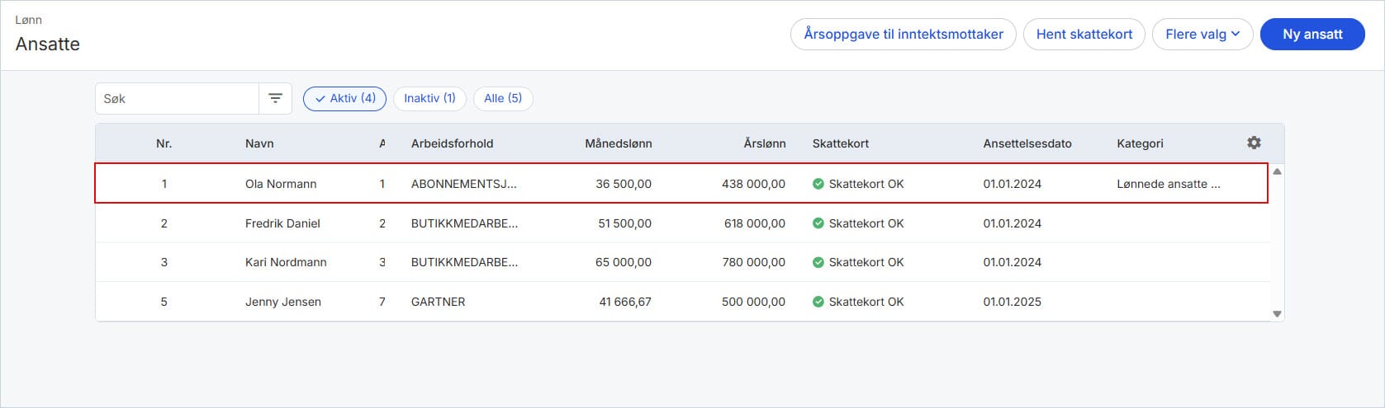Open employee Kari Nordmann
Screen dimensions: 1385x408
pyautogui.click(x=286, y=262)
